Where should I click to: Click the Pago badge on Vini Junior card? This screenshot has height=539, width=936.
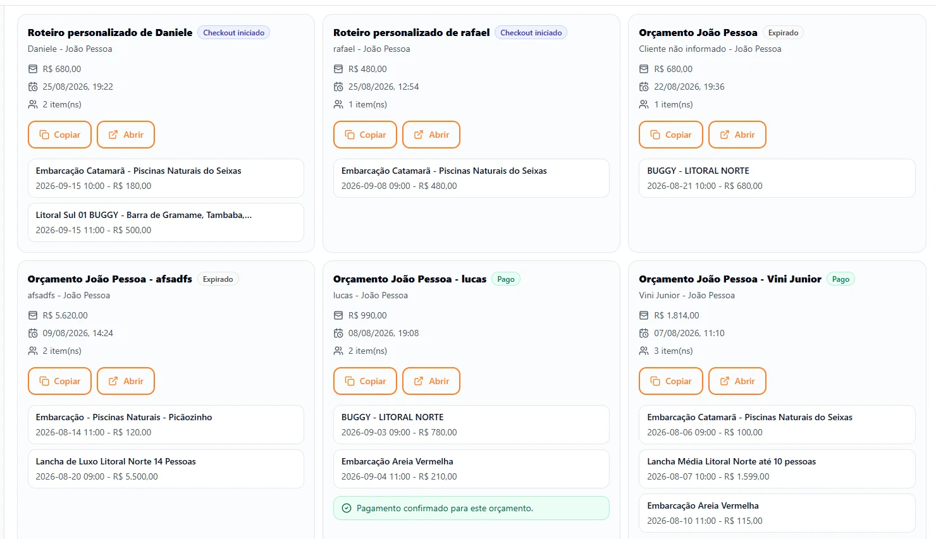point(841,279)
